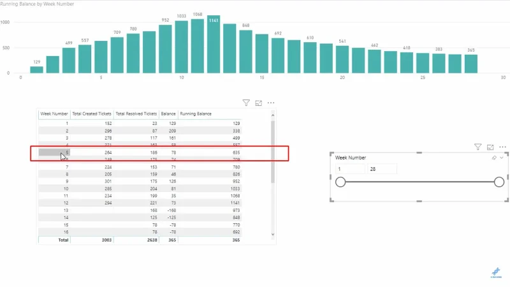Sort by Total Created Tickets column header
Viewport: 510px width, 287px height.
[x=92, y=114]
